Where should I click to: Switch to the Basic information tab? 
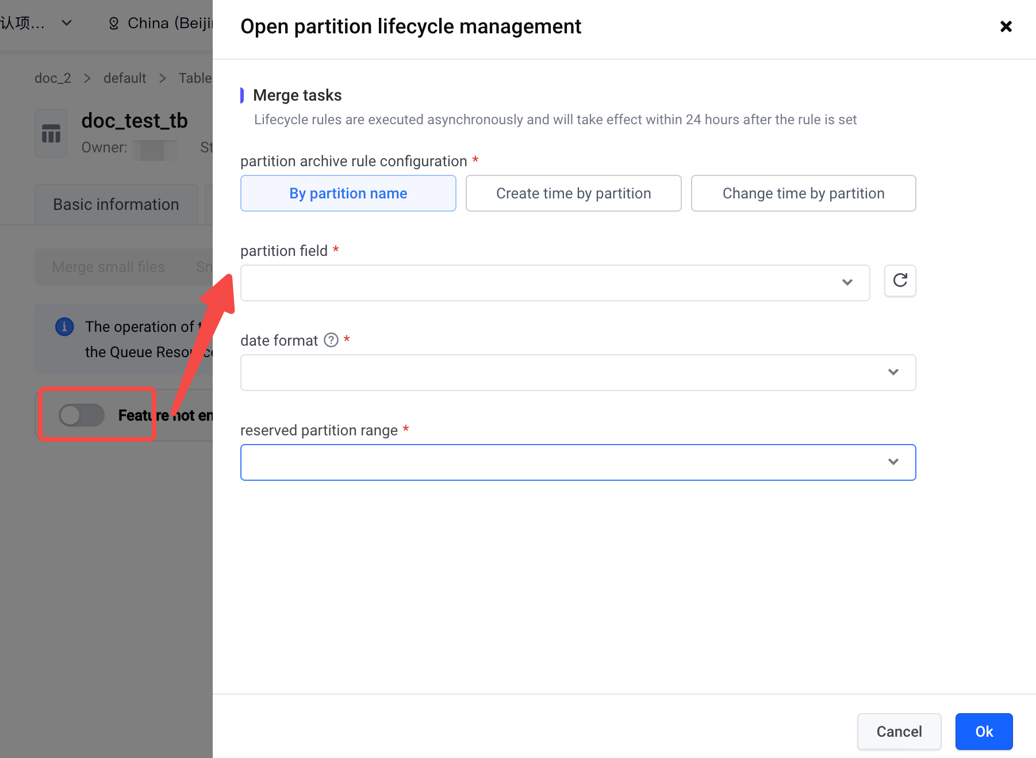[x=116, y=204]
